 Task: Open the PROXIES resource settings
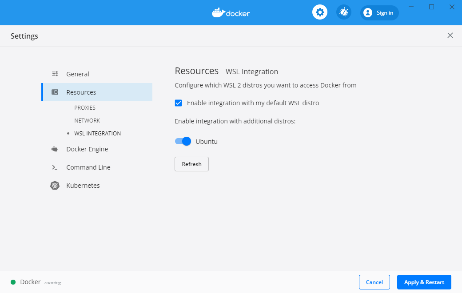click(85, 107)
